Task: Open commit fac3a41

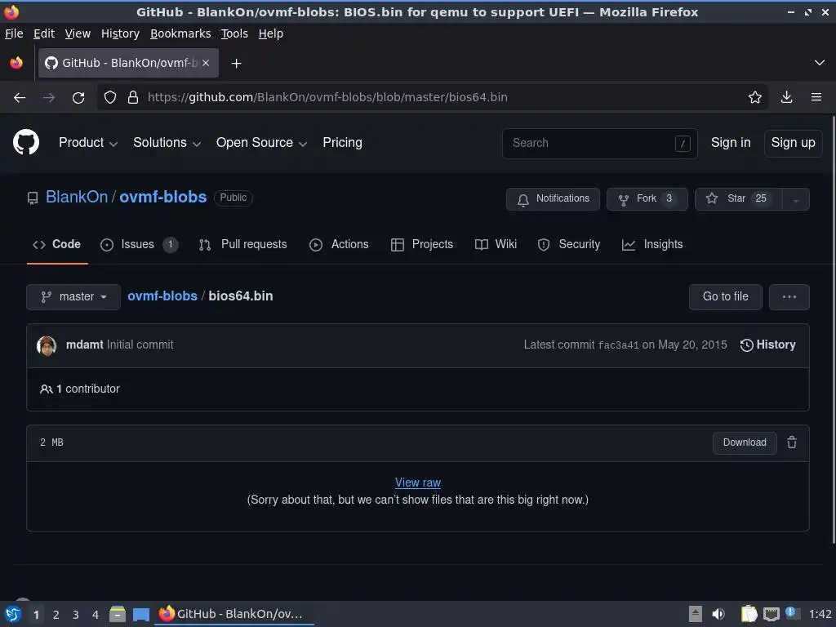Action: click(618, 345)
